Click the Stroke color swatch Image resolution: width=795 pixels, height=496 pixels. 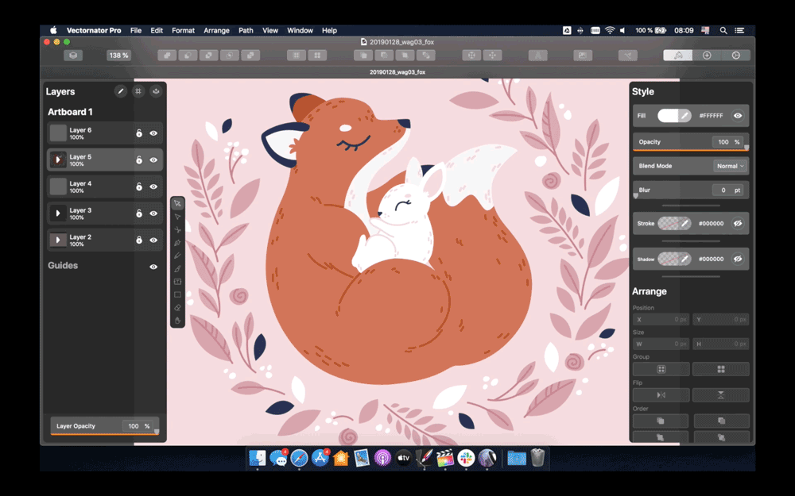669,223
